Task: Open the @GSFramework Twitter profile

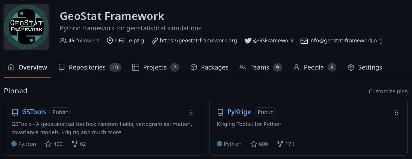Action: [x=273, y=40]
